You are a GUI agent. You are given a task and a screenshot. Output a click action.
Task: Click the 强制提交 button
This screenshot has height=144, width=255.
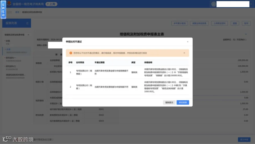[169, 102]
